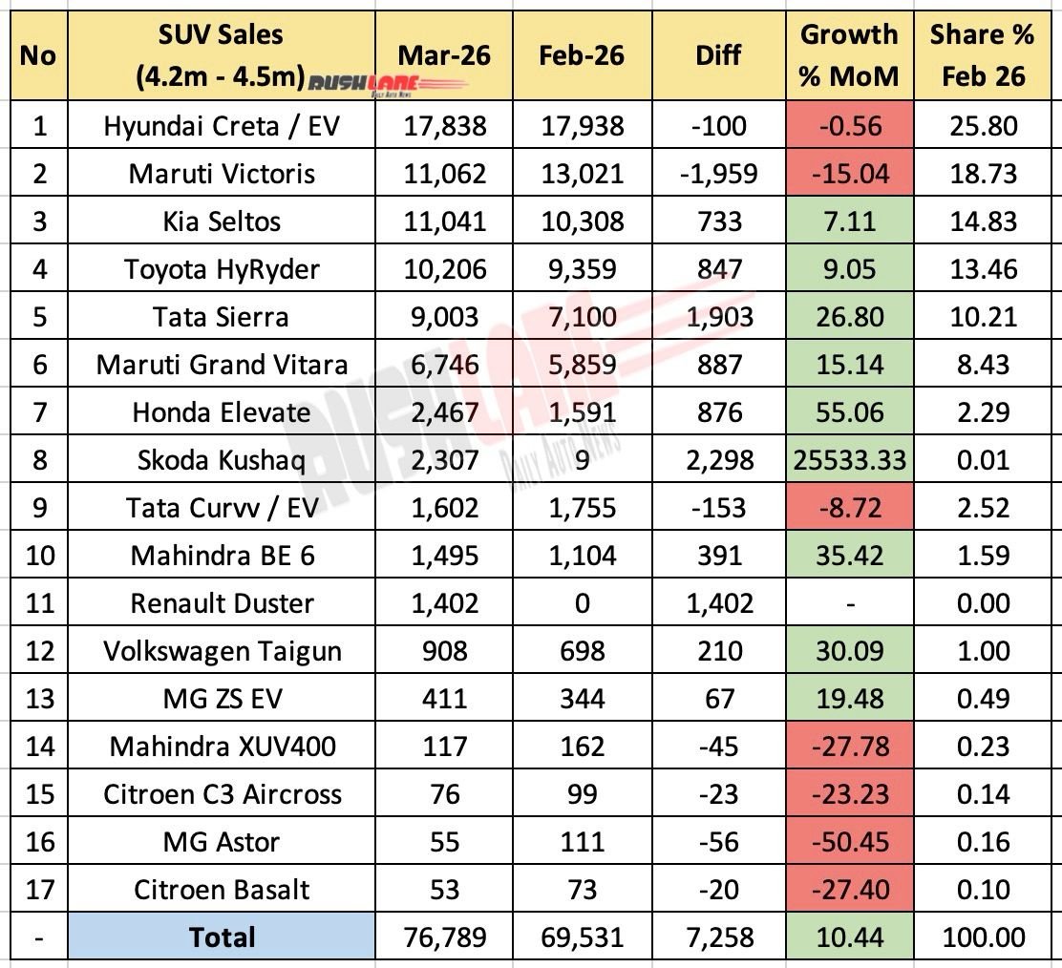Select the Volkswagen Taigun cell
Viewport: 1062px width, 968px height.
221,651
